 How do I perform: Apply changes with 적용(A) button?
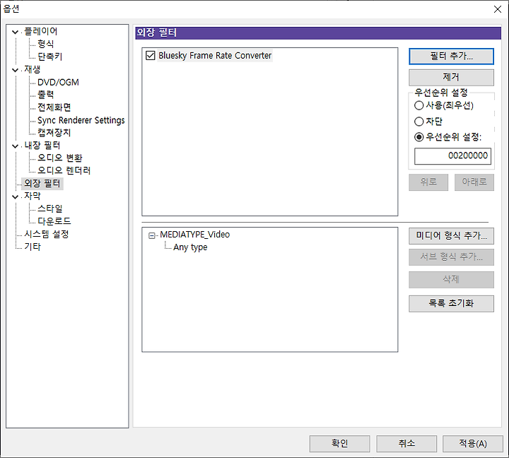click(473, 443)
